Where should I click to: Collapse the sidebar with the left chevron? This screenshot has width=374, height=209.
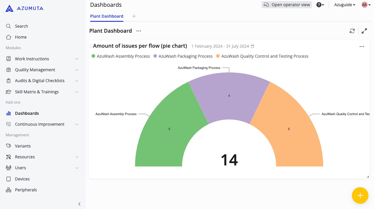click(x=79, y=204)
